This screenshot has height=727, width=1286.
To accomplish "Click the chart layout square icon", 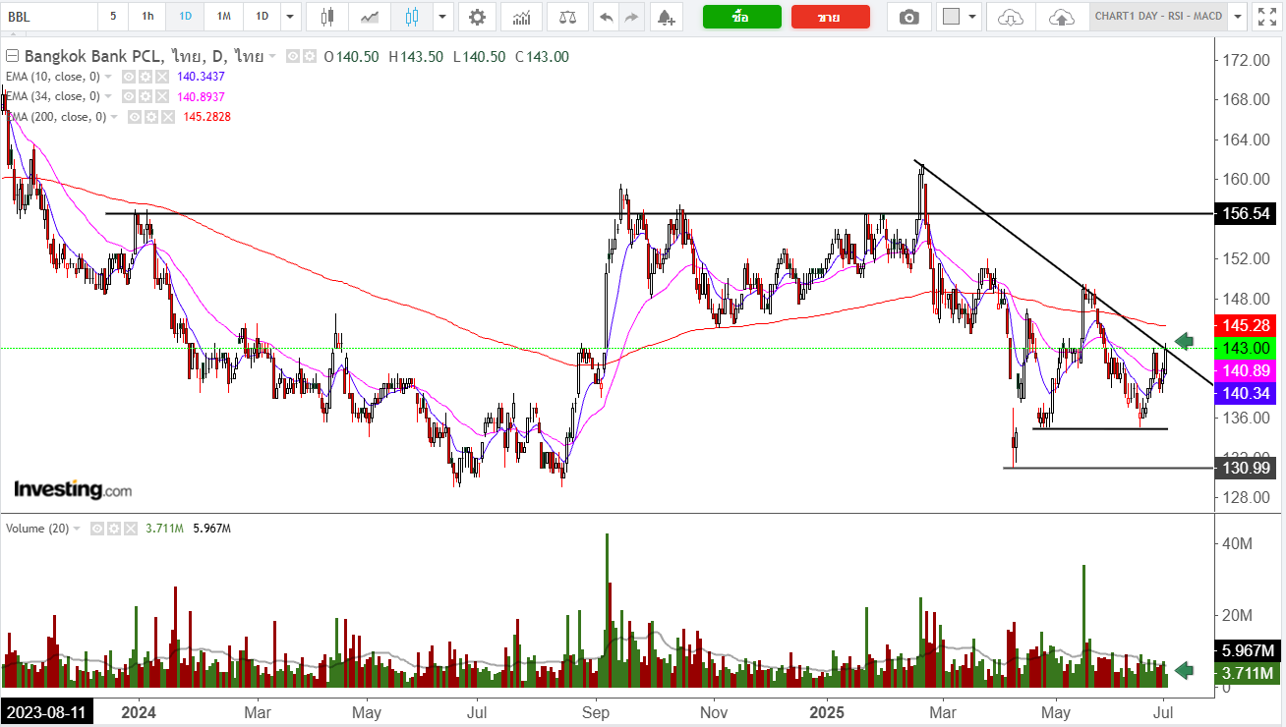I will pyautogui.click(x=950, y=17).
